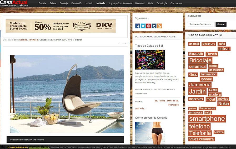Select the Jardinería menu item
The width and height of the screenshot is (236, 149).
tap(101, 3)
